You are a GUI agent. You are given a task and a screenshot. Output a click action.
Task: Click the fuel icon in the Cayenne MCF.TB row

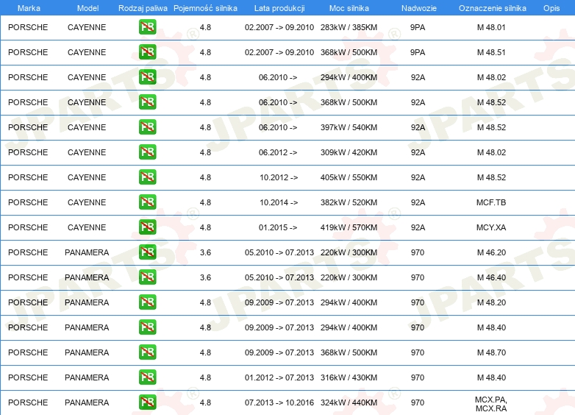(x=147, y=202)
